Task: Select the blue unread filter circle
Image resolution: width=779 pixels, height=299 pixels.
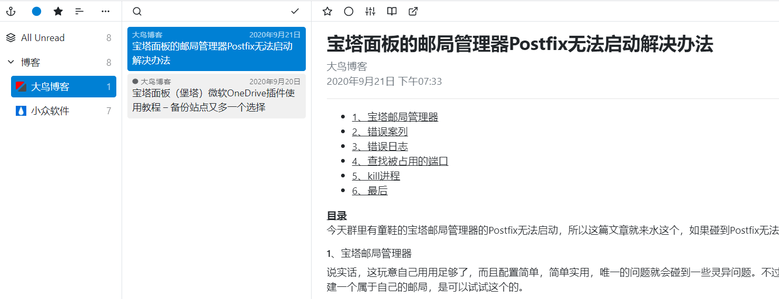Action: (x=36, y=11)
